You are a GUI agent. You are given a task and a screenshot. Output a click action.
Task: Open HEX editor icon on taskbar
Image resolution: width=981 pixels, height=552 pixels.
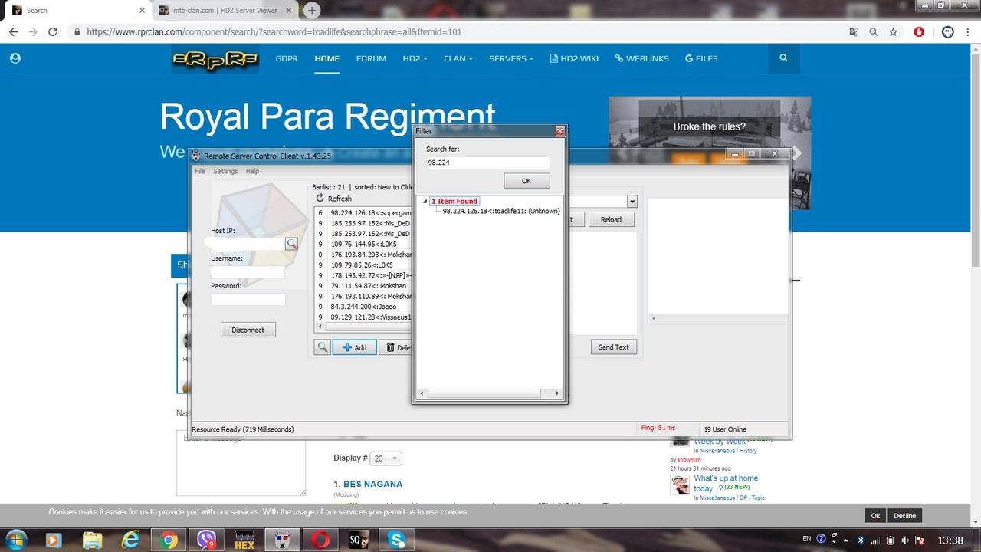(x=244, y=540)
